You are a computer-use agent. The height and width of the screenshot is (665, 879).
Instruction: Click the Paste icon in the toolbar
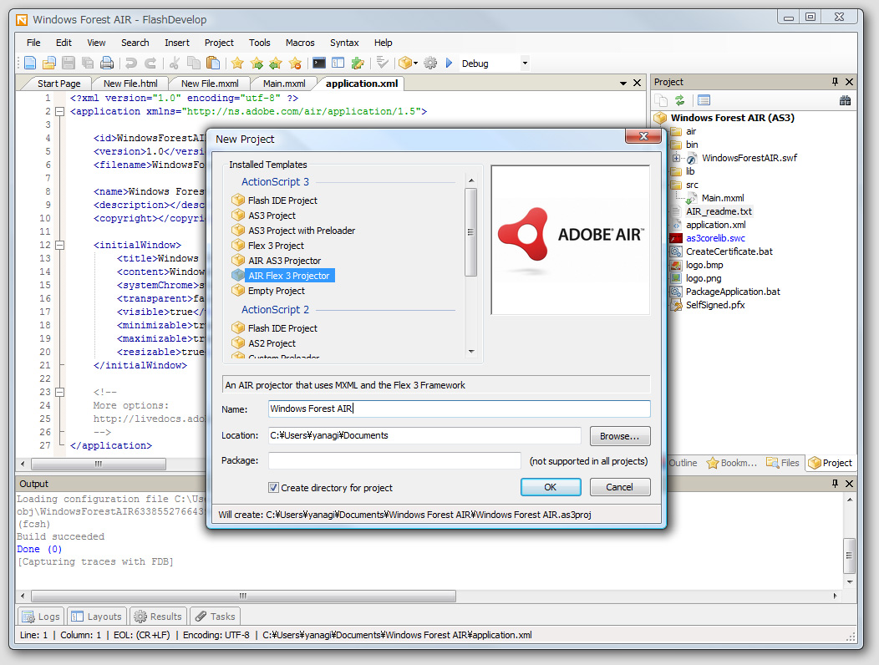point(212,63)
